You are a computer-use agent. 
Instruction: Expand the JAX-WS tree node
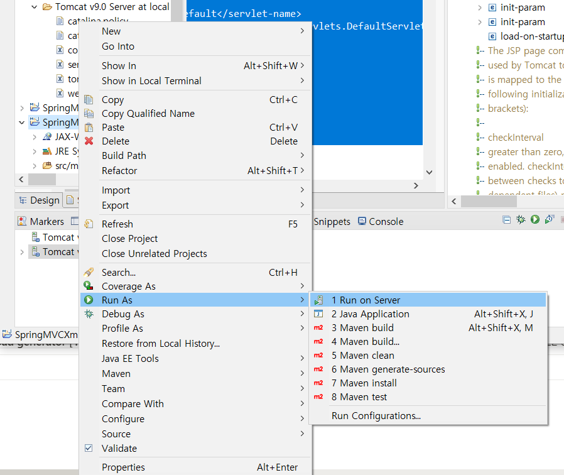tap(35, 137)
